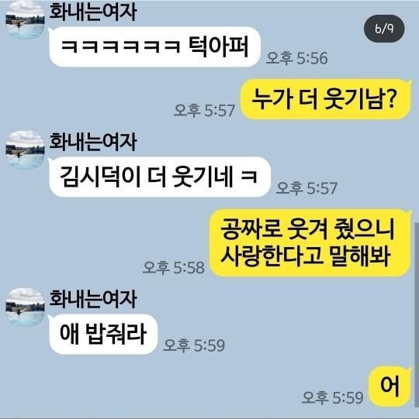Click the 6/9 page counter badge

pos(384,29)
